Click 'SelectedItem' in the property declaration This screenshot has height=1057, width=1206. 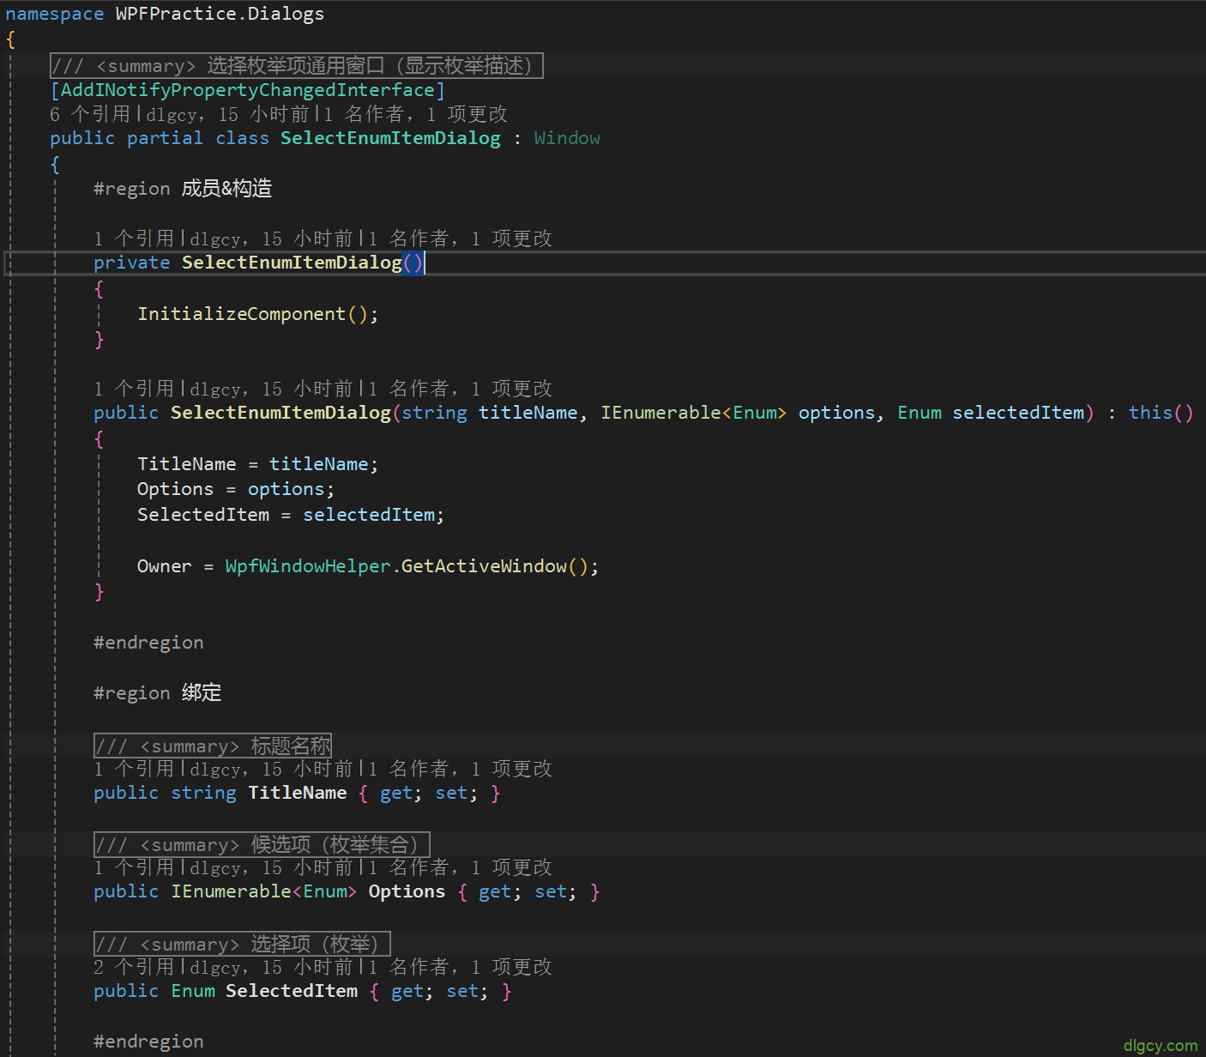click(x=292, y=991)
